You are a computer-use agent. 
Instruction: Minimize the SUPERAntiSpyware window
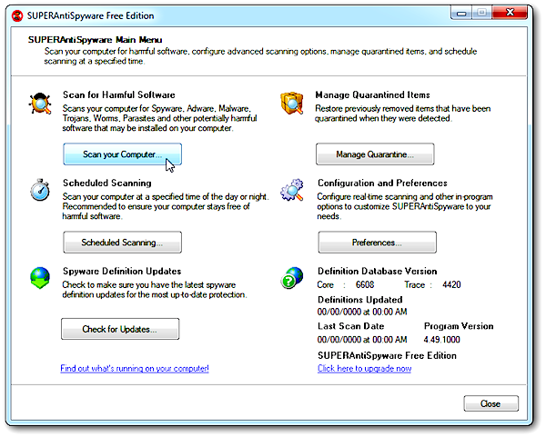tap(461, 14)
